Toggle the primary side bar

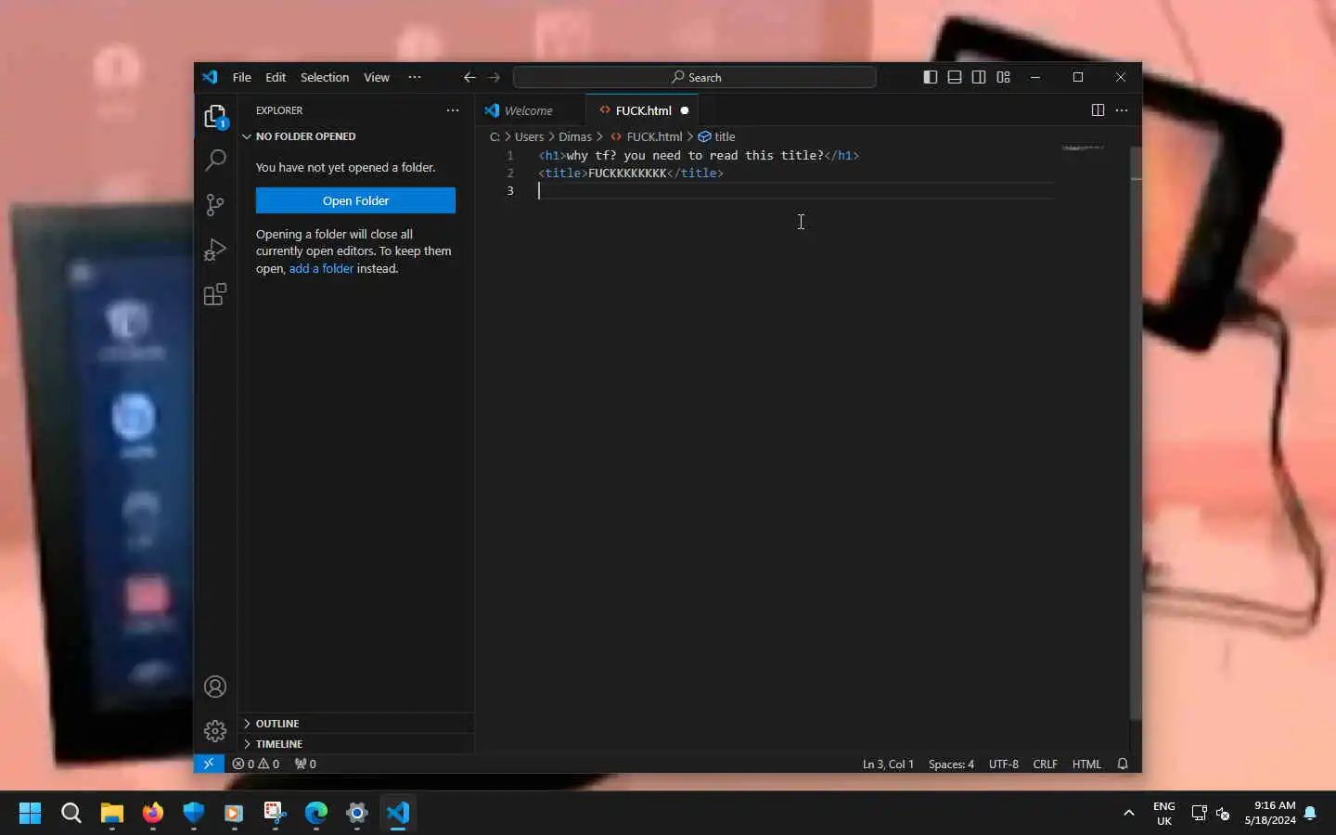coord(931,77)
